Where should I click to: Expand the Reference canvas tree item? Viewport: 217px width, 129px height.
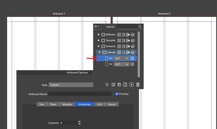[x=99, y=34]
